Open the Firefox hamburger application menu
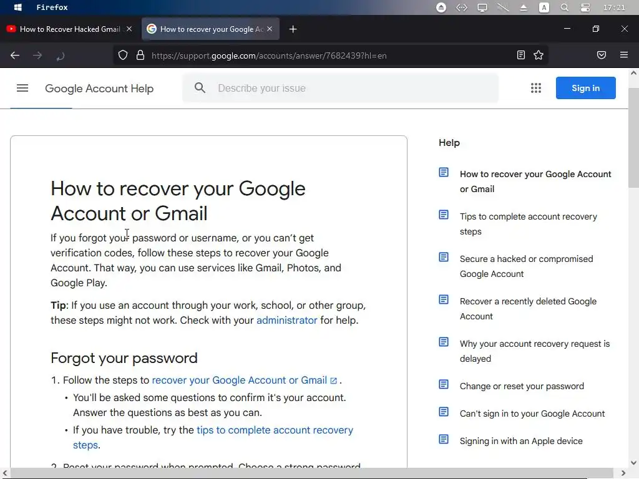This screenshot has height=479, width=639. [624, 55]
